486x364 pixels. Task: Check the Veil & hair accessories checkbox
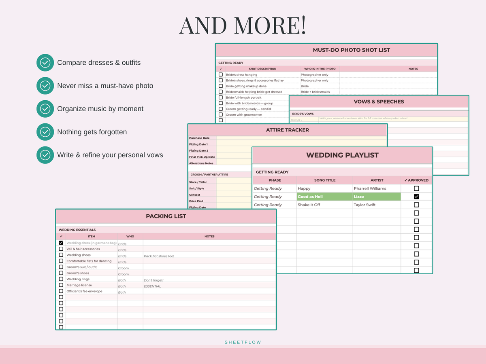click(61, 249)
